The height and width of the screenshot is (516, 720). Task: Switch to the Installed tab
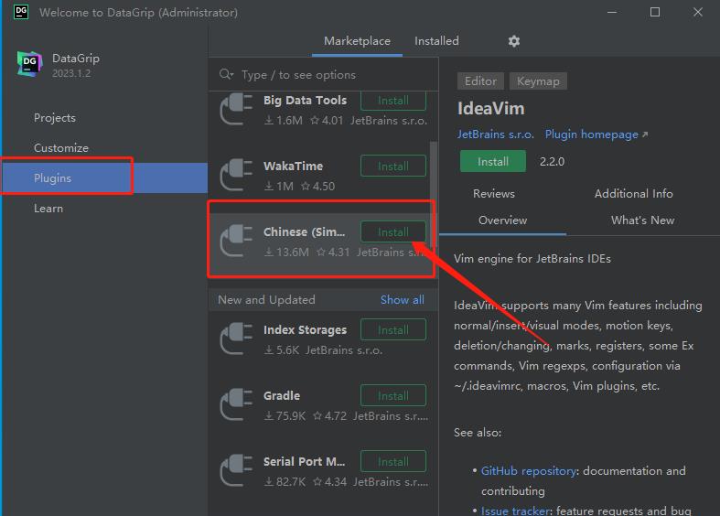(436, 41)
